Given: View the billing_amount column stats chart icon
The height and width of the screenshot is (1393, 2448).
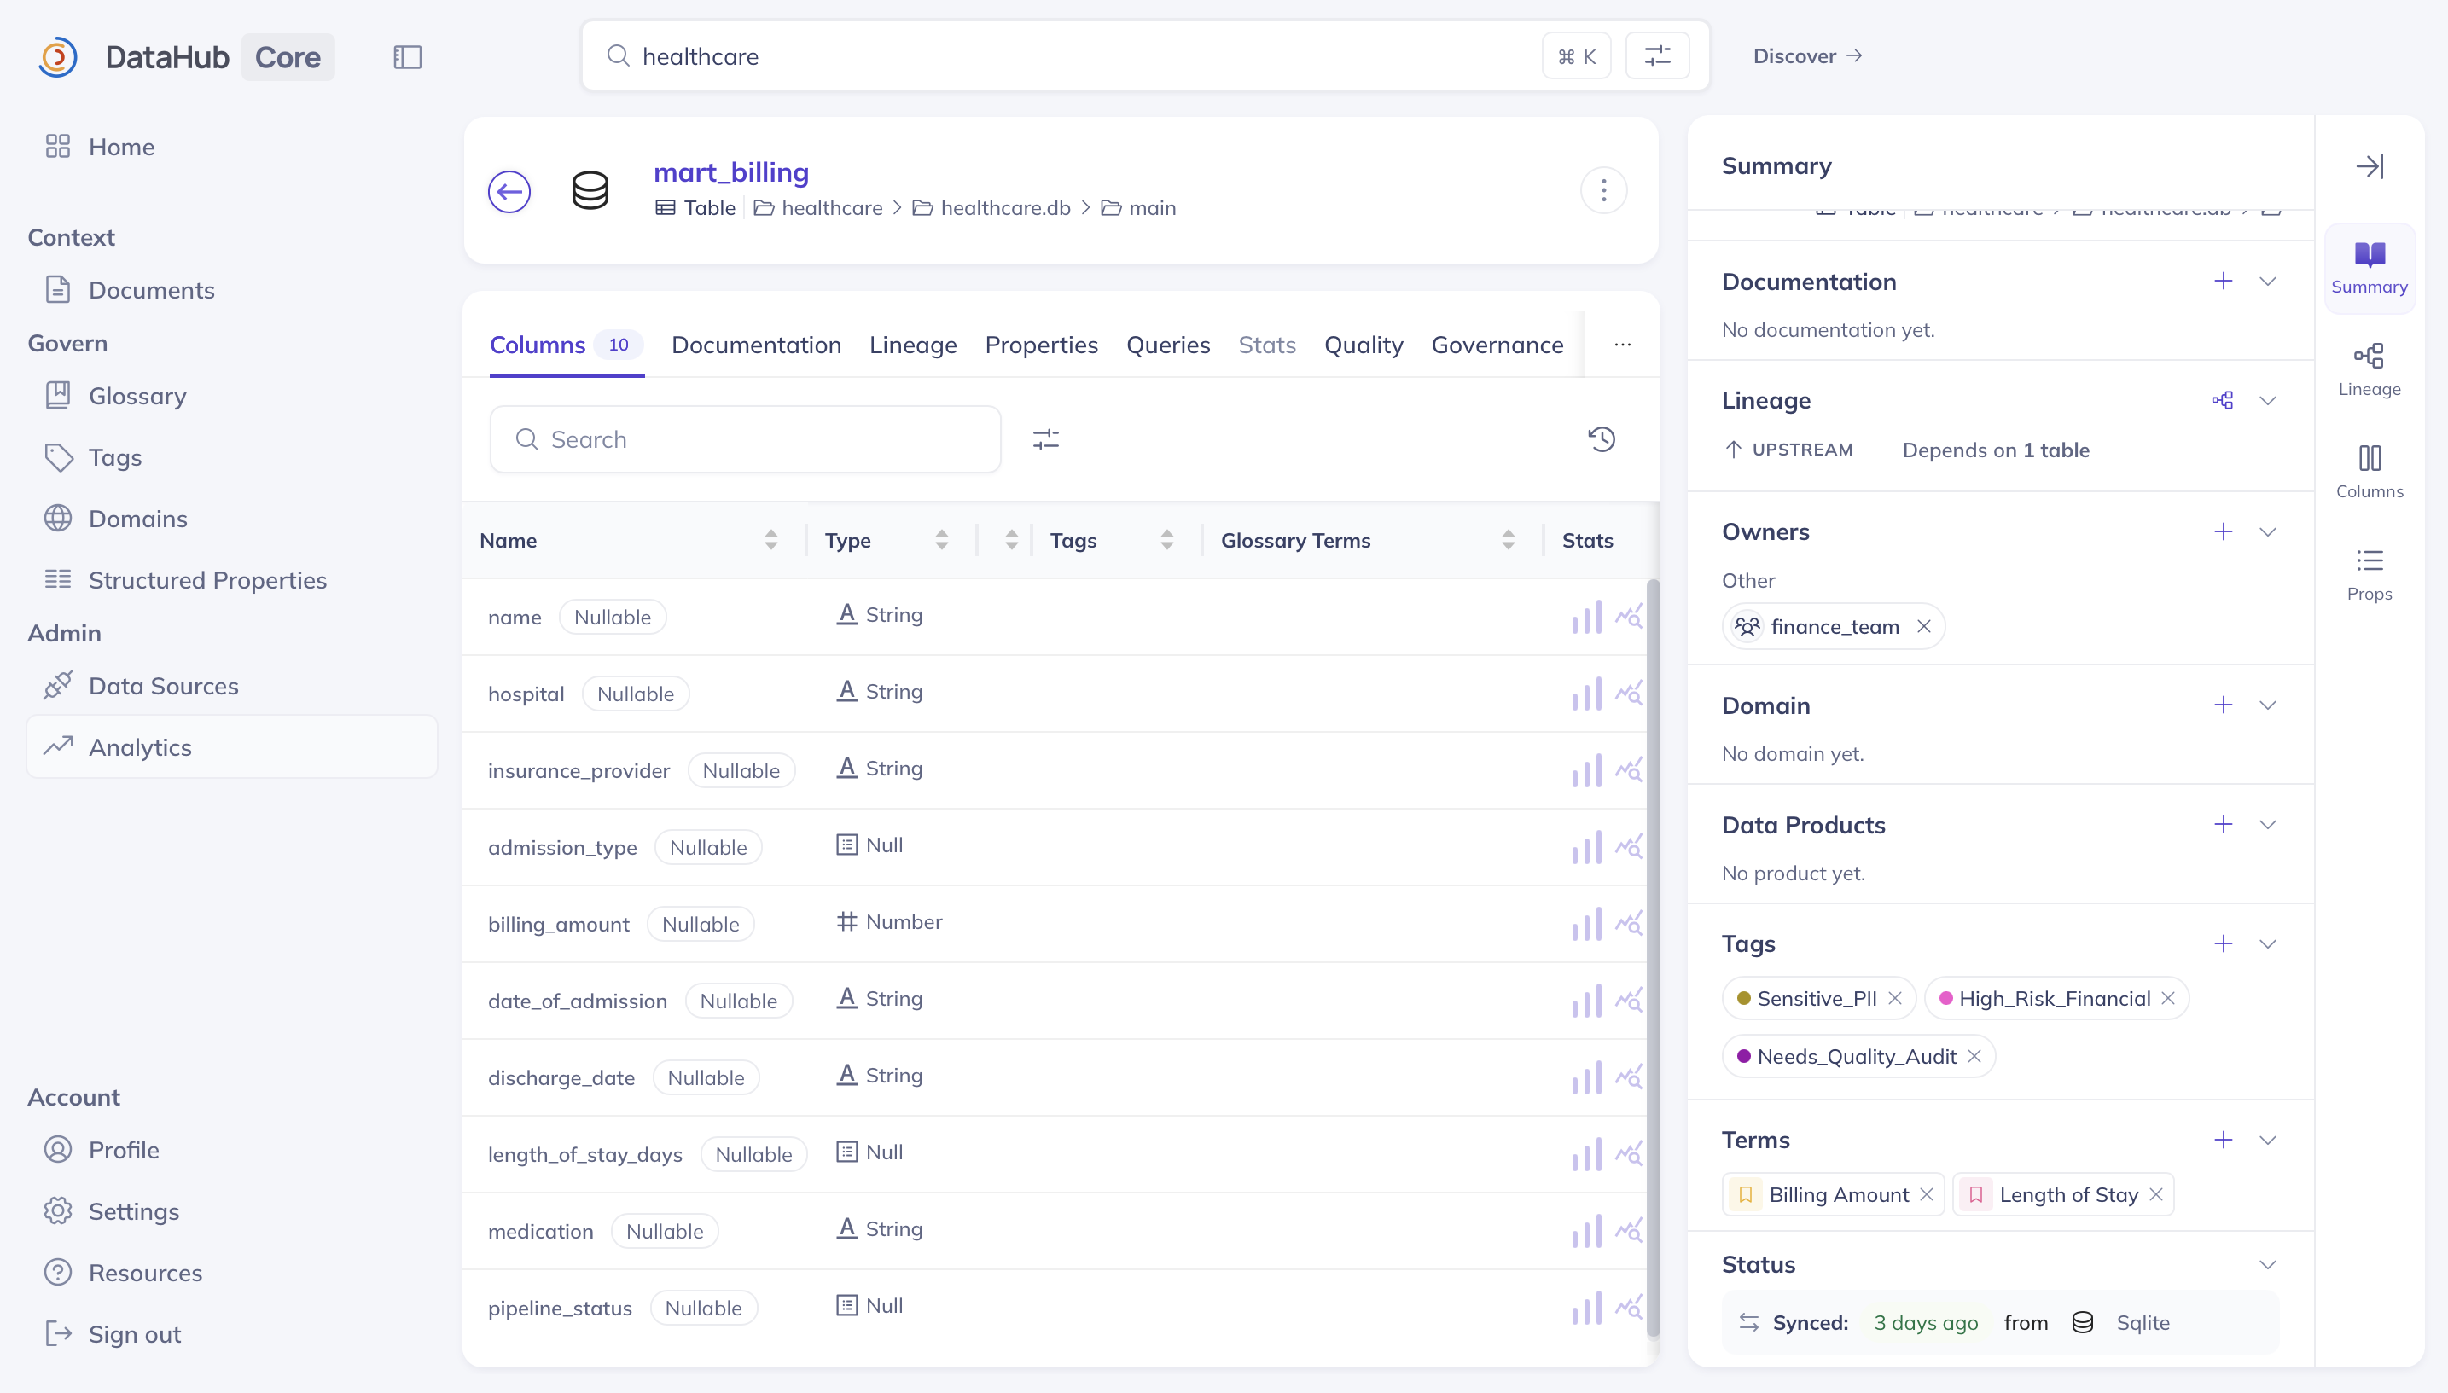Looking at the screenshot, I should [x=1585, y=924].
